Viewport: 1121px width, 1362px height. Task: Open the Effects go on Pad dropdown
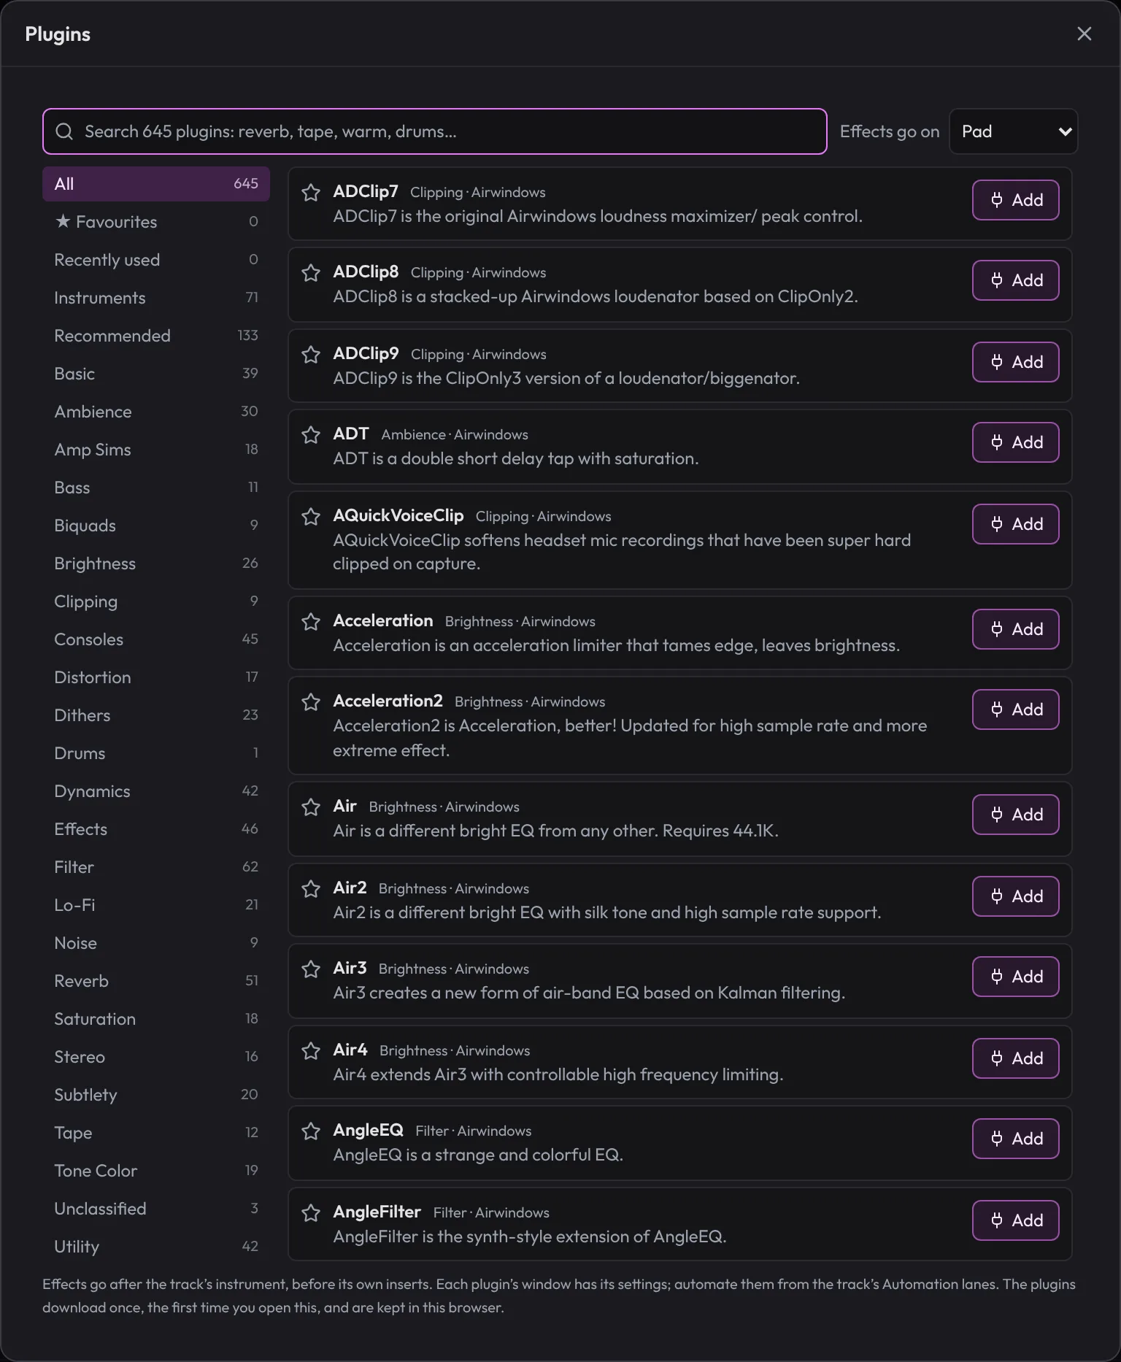click(1013, 131)
